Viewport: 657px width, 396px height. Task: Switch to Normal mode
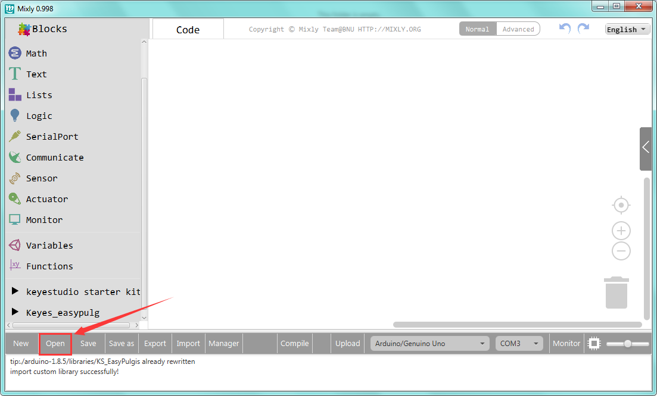(477, 29)
